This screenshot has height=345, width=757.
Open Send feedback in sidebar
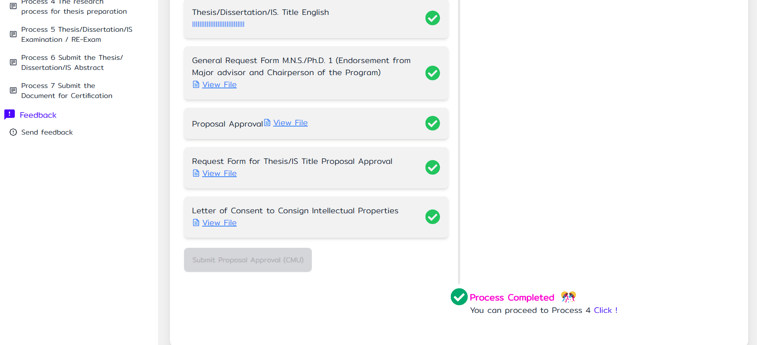[x=47, y=132]
